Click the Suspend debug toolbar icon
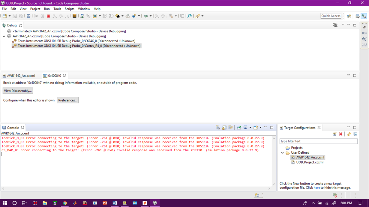 point(42,16)
